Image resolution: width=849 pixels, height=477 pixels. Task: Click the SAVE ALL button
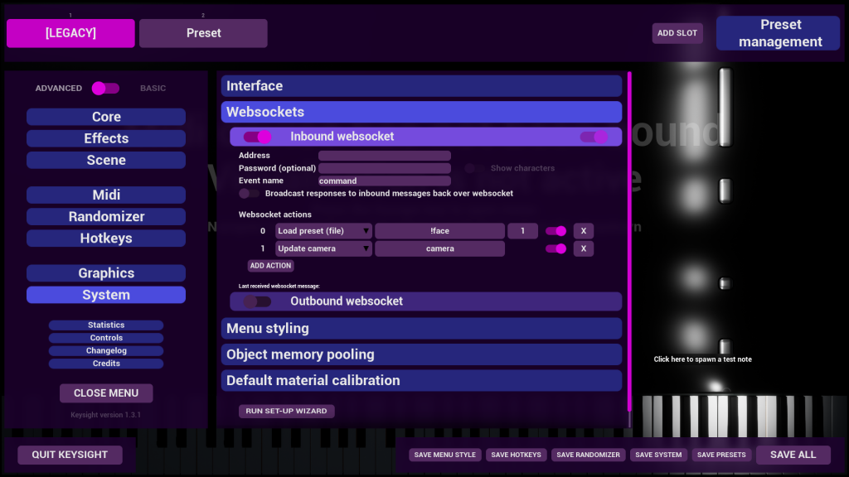coord(793,455)
